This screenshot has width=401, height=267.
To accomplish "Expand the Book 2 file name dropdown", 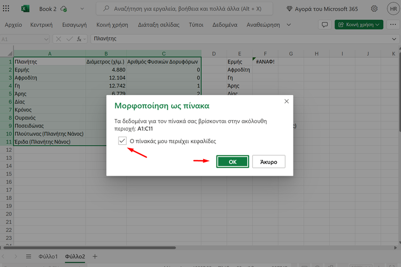I will point(81,9).
